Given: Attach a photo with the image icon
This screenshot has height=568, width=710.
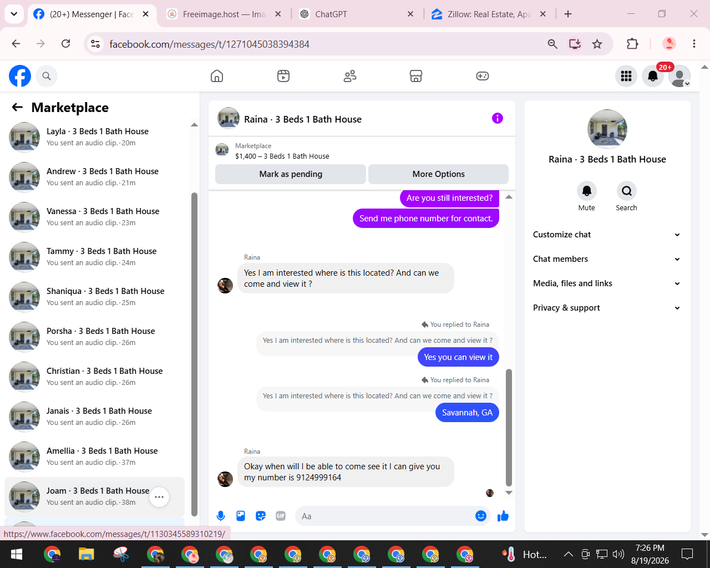Looking at the screenshot, I should (x=241, y=516).
